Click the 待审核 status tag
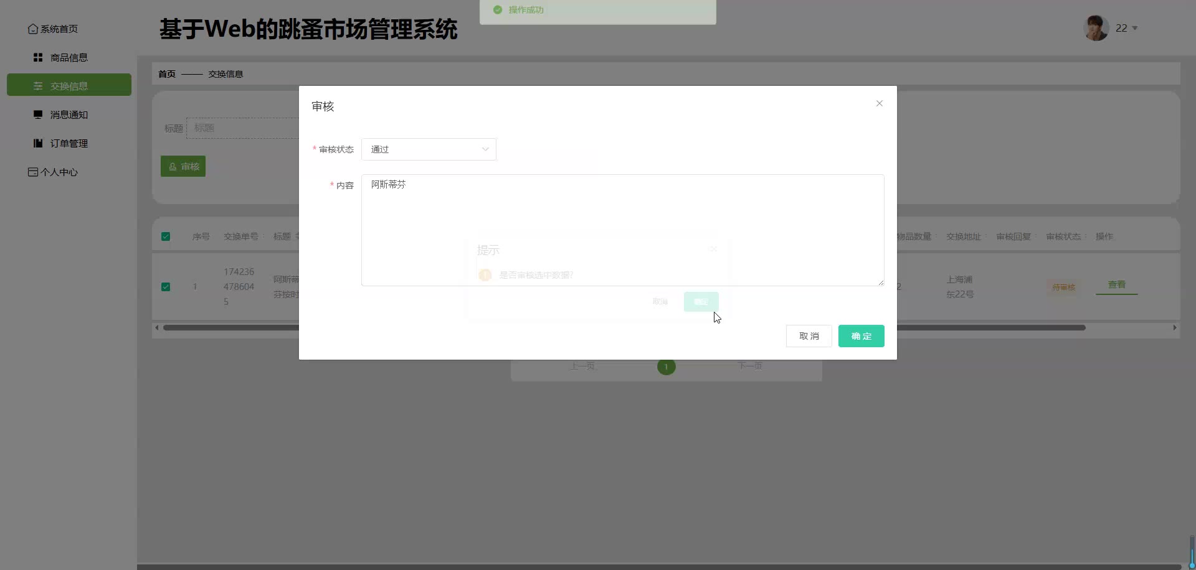The image size is (1196, 570). 1064,287
